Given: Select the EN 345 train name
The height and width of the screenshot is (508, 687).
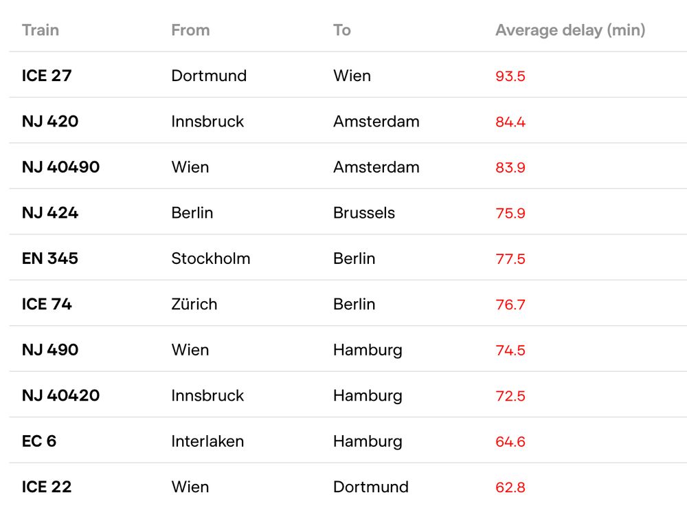Looking at the screenshot, I should point(50,258).
